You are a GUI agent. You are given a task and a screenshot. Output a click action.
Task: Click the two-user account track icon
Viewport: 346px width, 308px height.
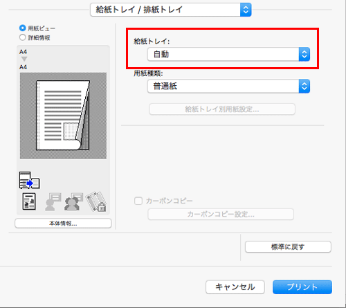73,201
